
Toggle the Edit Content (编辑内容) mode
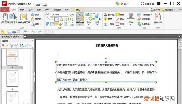click(80, 19)
